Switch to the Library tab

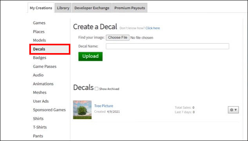[63, 8]
